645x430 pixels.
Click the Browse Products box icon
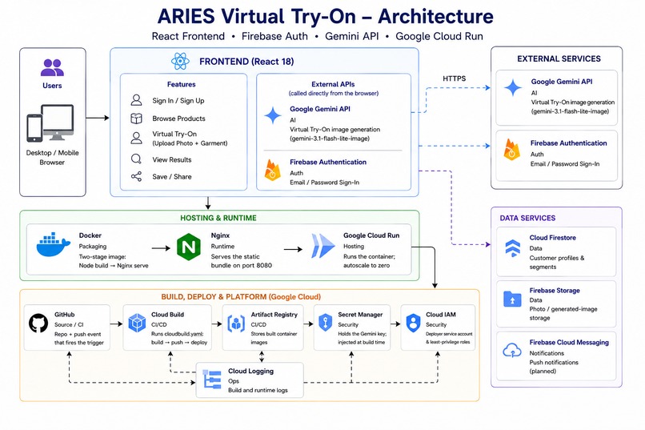click(136, 119)
